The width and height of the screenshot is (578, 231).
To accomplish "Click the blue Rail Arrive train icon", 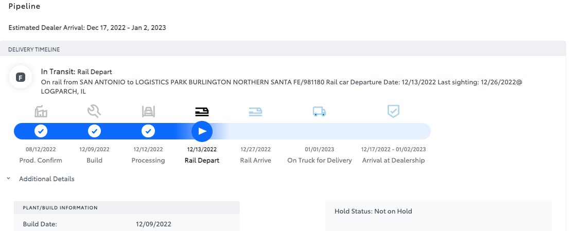I will coord(255,111).
